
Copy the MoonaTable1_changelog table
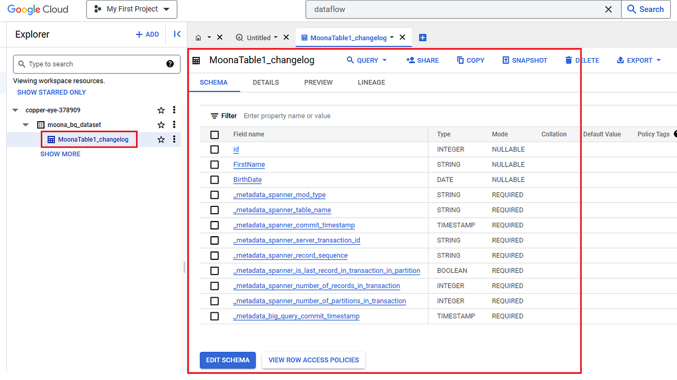[460, 60]
